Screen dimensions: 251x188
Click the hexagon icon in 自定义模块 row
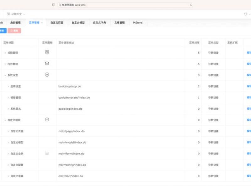pos(47,119)
